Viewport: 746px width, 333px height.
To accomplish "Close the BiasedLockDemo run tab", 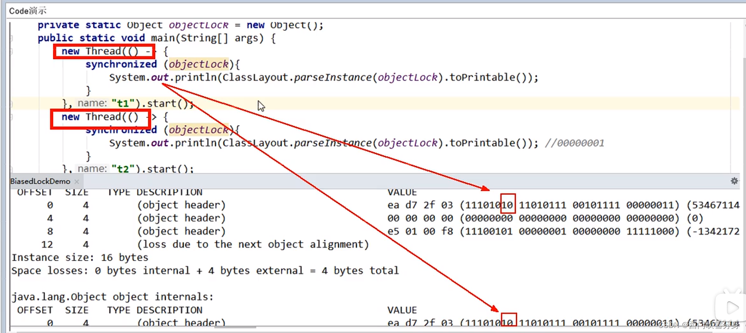I will click(x=77, y=182).
